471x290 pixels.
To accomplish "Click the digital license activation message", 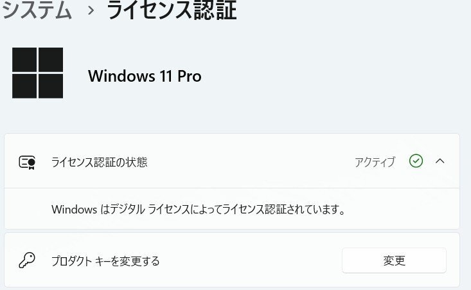I will tap(199, 209).
